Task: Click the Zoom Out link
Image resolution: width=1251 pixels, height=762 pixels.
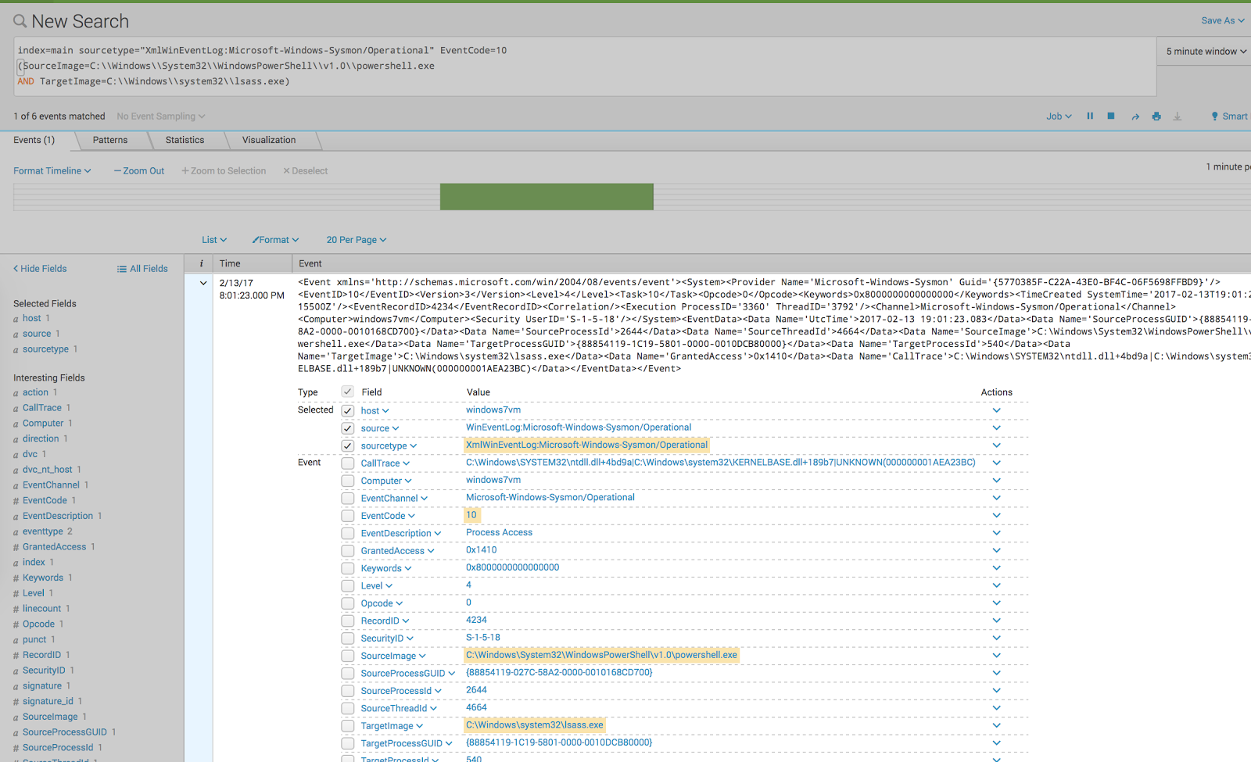Action: point(138,170)
